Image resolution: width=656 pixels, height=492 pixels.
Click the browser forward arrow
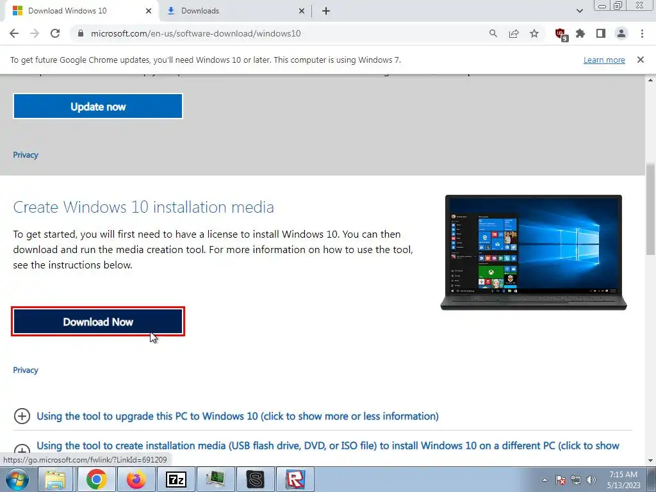coord(35,33)
